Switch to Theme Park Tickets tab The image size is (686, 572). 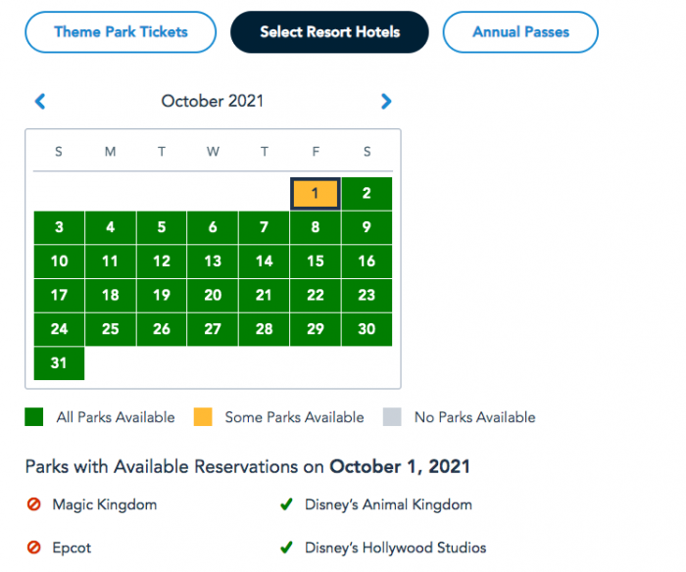click(121, 32)
